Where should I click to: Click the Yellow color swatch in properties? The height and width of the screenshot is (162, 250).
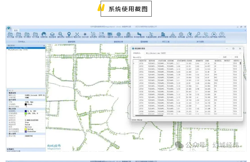point(26,129)
